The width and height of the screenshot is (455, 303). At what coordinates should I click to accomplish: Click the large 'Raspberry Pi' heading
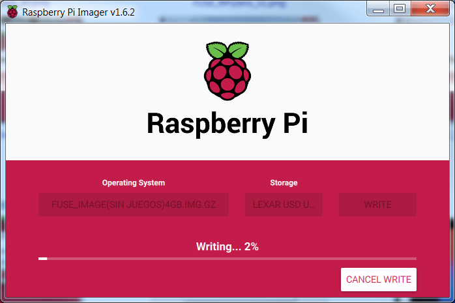227,124
